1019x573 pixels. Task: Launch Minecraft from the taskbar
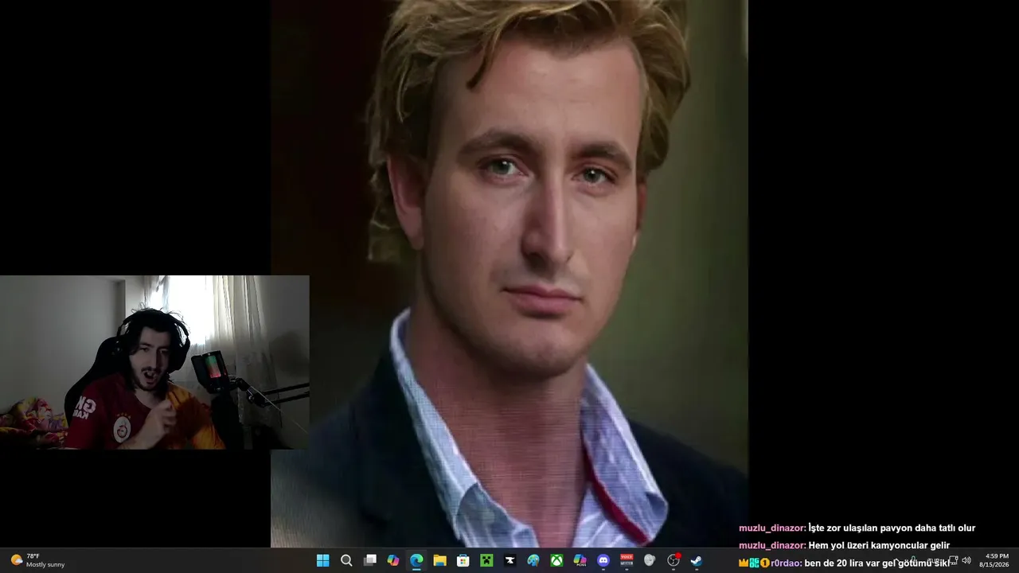tap(486, 560)
